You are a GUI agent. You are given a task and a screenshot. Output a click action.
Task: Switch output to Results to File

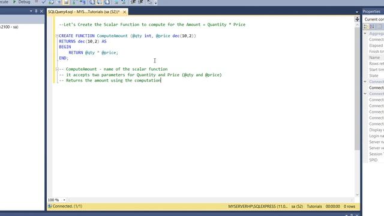[107, 2]
